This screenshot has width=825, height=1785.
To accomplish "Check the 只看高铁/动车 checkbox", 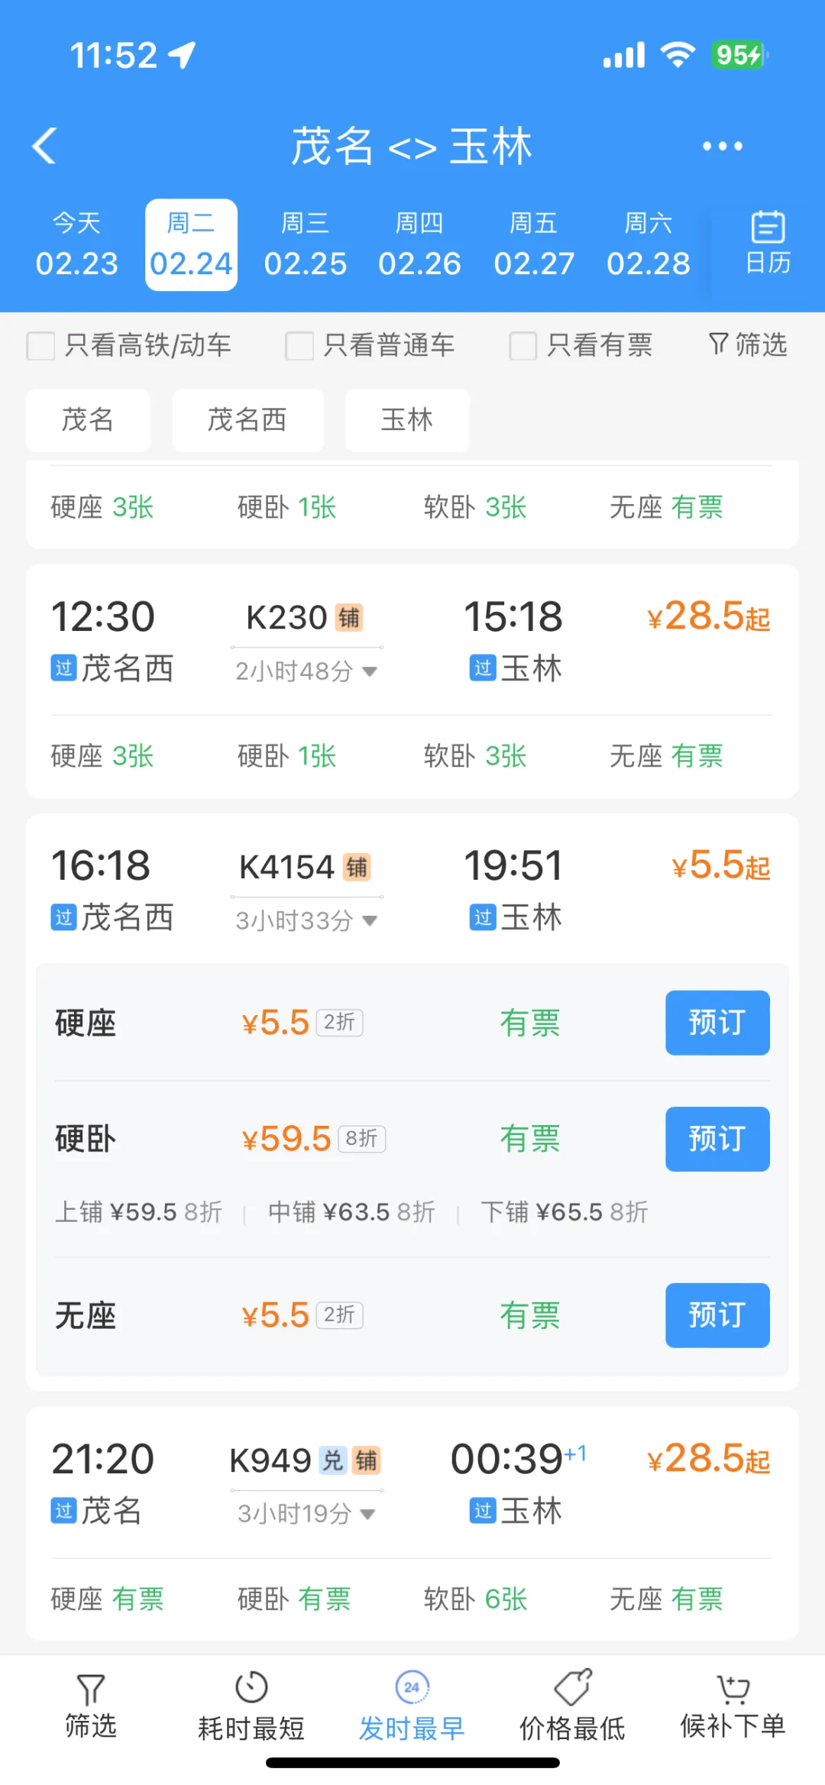I will (x=40, y=345).
